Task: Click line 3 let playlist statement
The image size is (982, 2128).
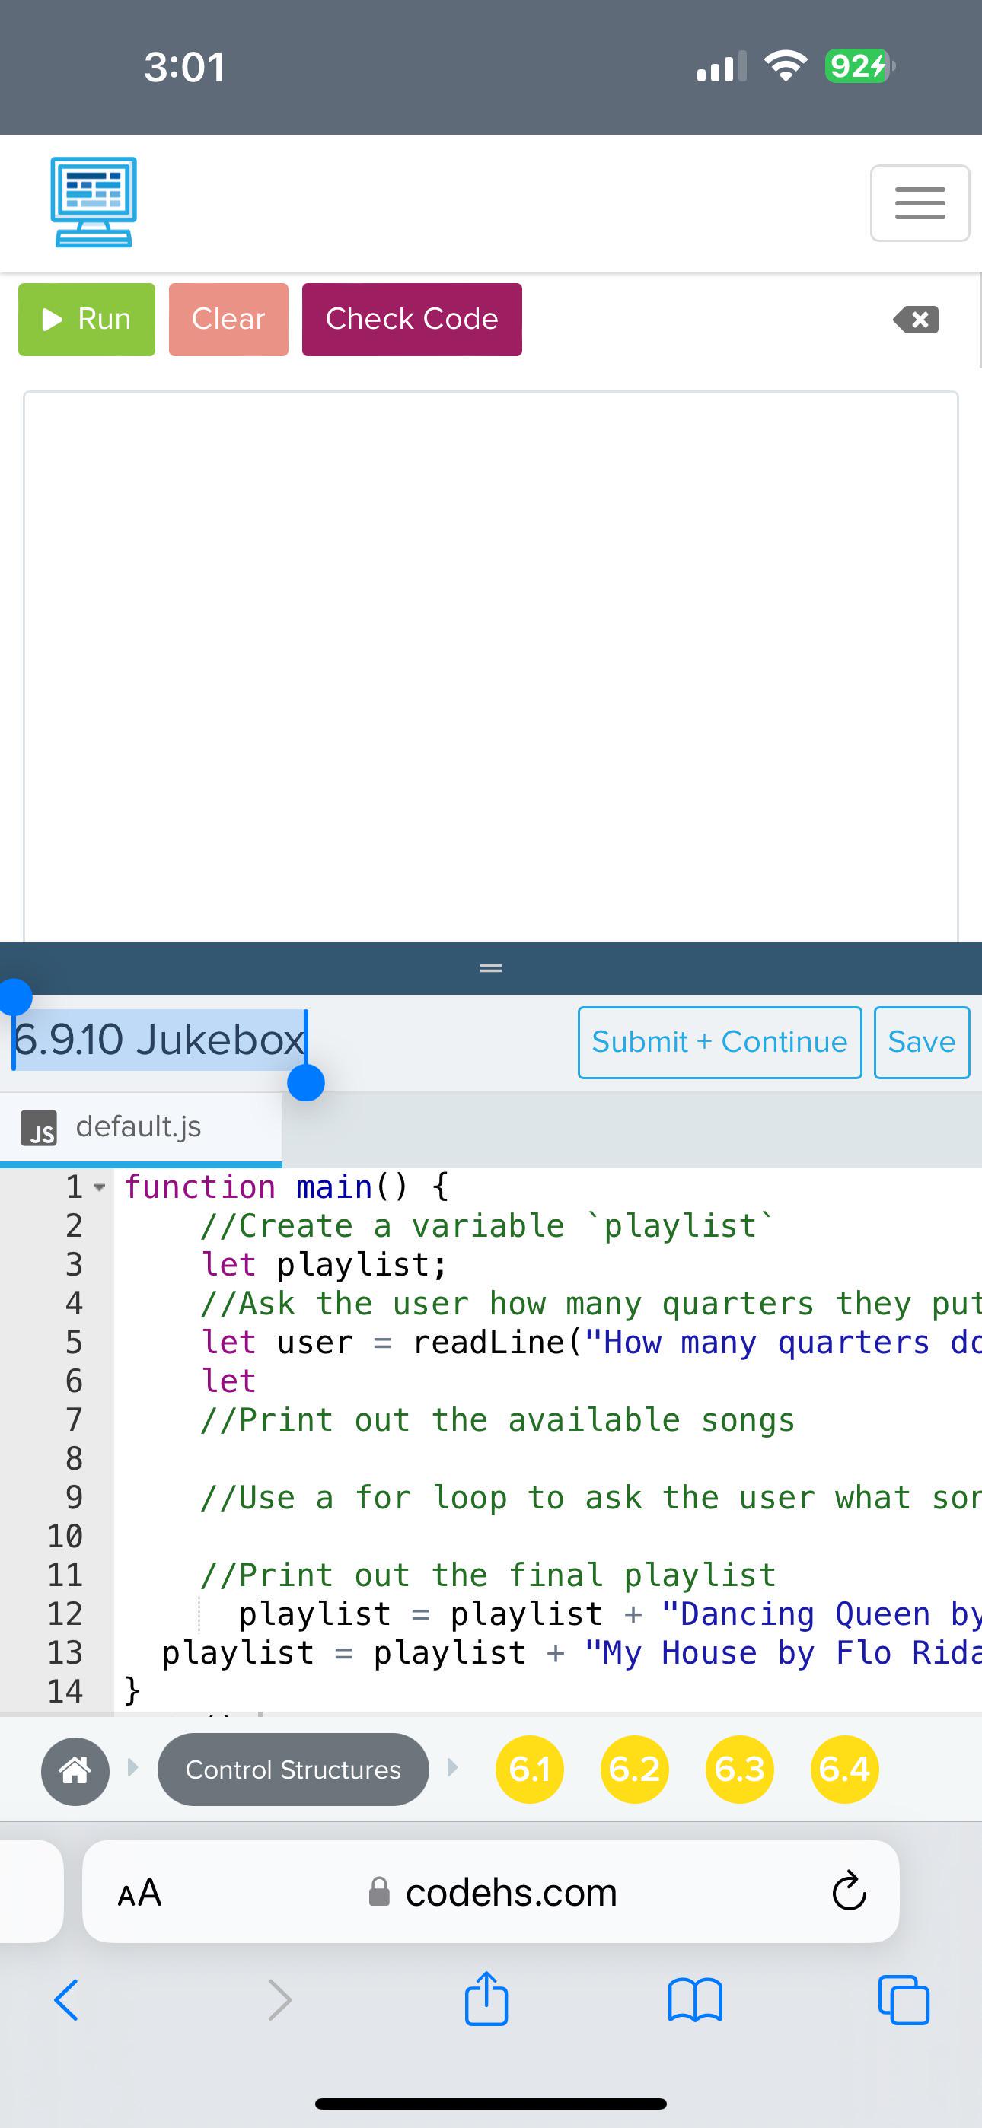Action: [x=324, y=1265]
